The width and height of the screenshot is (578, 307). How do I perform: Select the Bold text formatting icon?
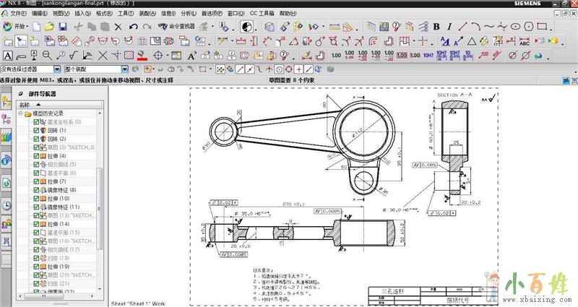coord(437,27)
